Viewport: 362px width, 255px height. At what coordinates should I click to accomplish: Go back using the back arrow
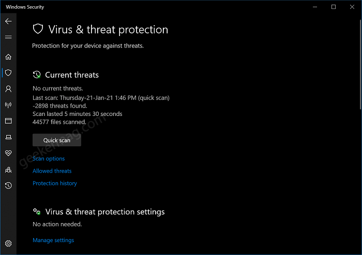[x=8, y=22]
